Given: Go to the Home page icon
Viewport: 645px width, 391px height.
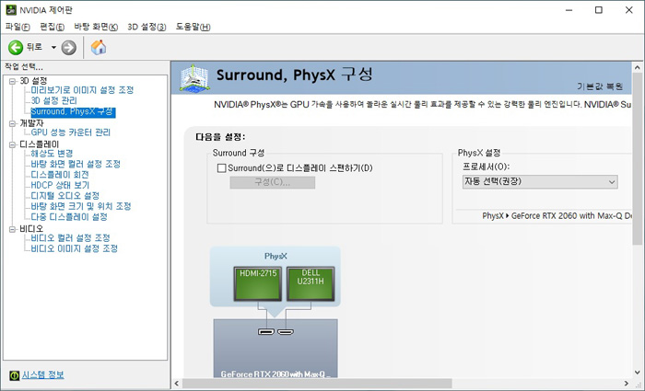Looking at the screenshot, I should coord(99,48).
